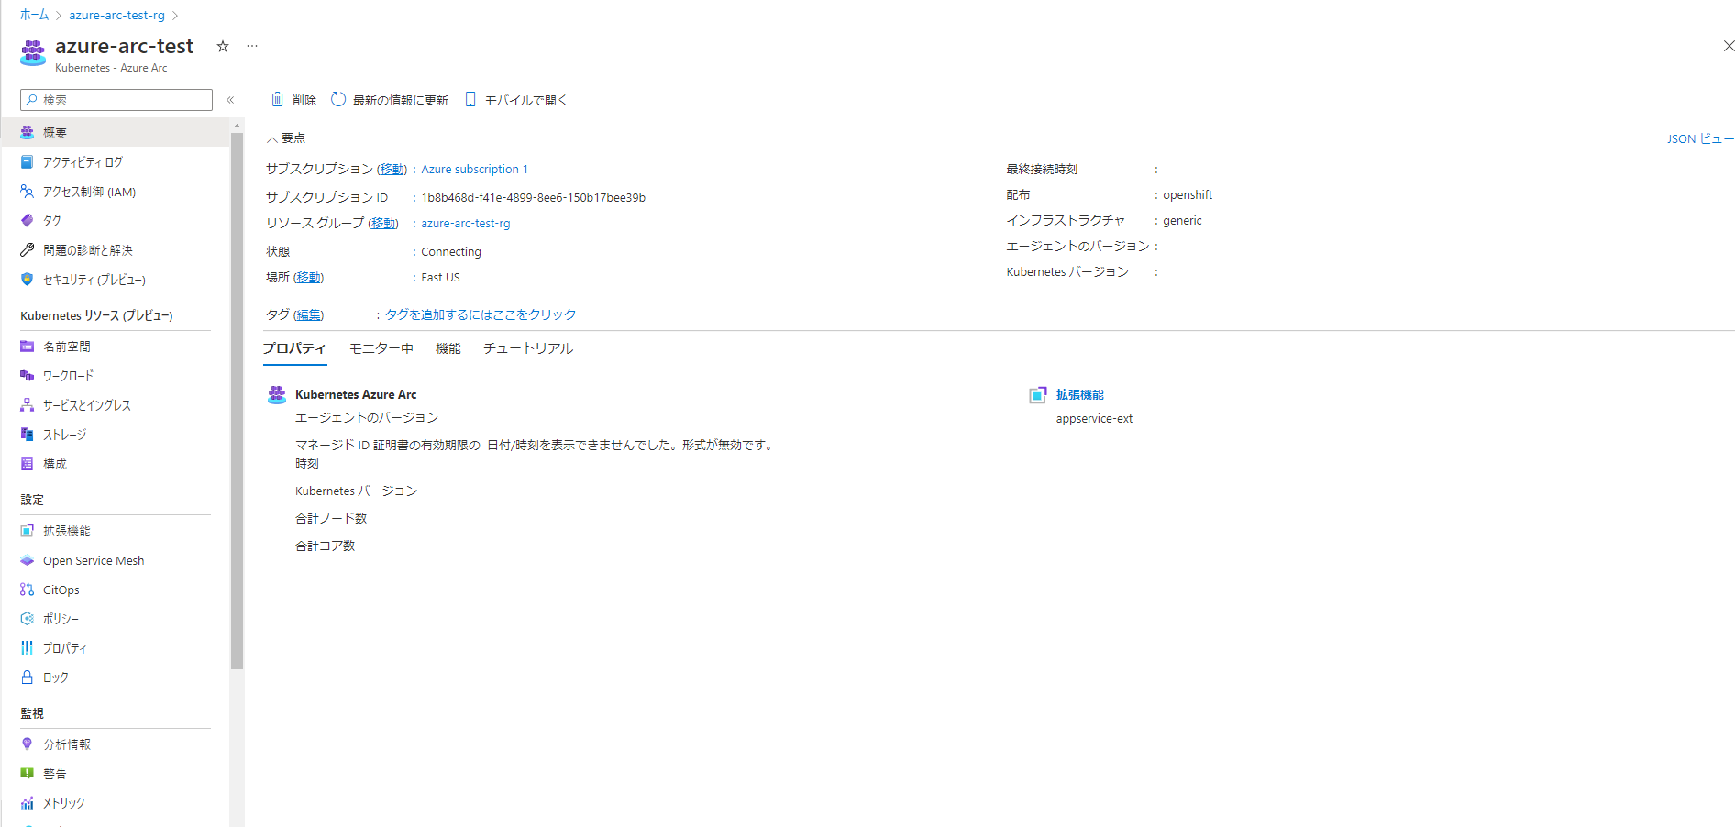Go to ホーム breadcrumb
This screenshot has width=1735, height=827.
[34, 16]
